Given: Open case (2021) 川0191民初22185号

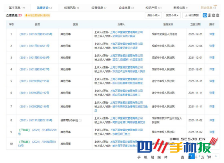Looking at the screenshot, I should (36, 120).
